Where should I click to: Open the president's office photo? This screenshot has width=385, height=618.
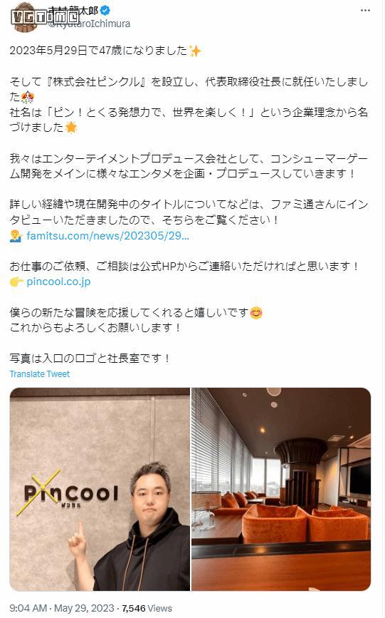coord(281,489)
